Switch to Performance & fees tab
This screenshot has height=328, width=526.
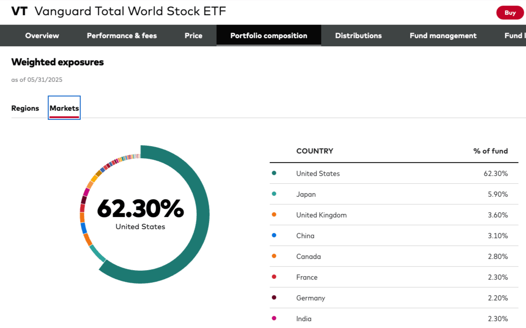click(x=122, y=36)
